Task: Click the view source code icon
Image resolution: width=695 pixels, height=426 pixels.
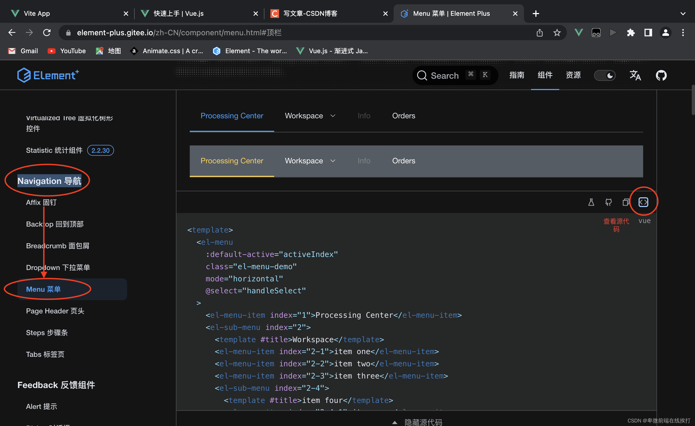Action: click(643, 202)
